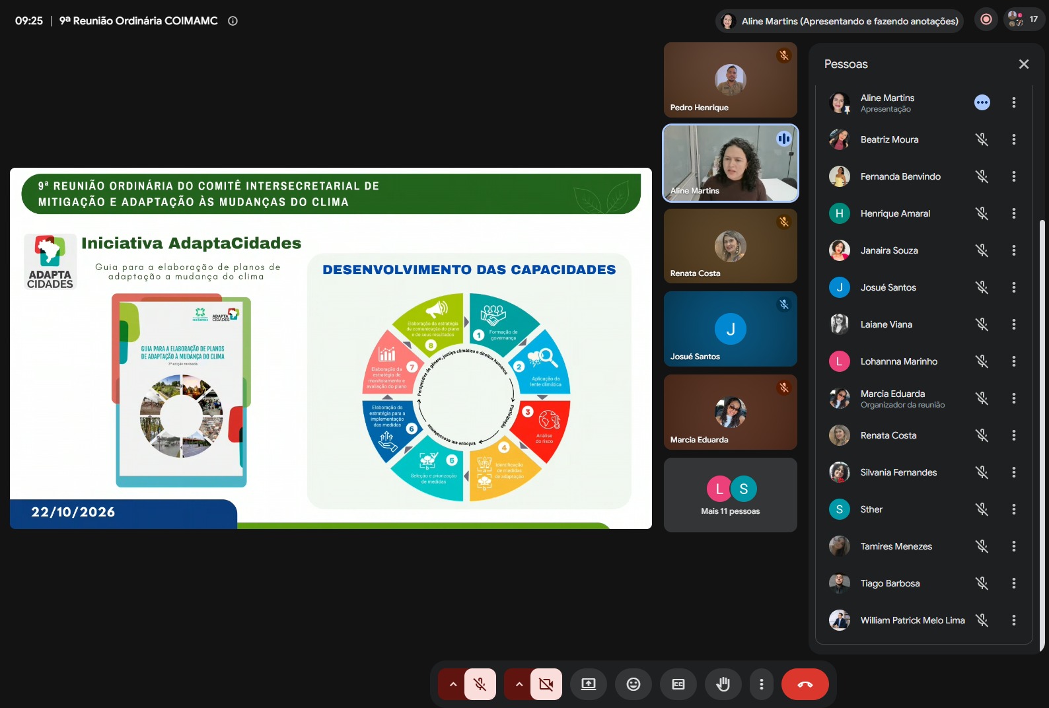The image size is (1049, 708).
Task: Open more actions for Aline Martins
Action: click(x=1014, y=102)
